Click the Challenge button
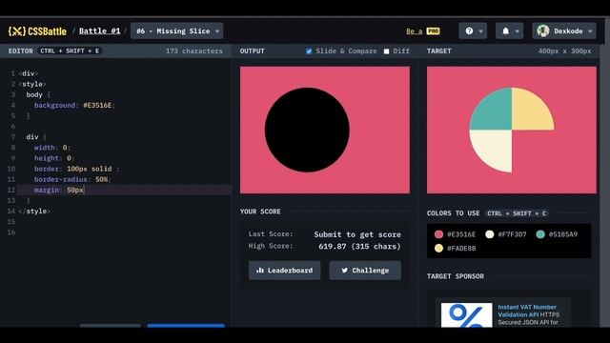This screenshot has width=610, height=343. [365, 271]
